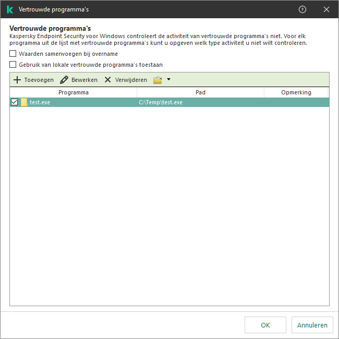This screenshot has width=339, height=339.
Task: Click the Verwijderen label in toolbar
Action: pyautogui.click(x=131, y=80)
